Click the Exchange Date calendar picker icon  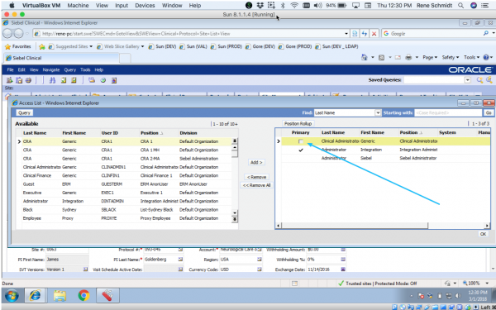tap(343, 269)
